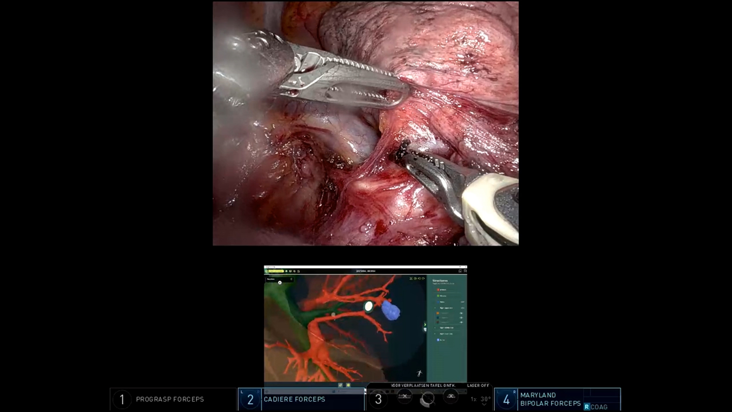
Task: Select arm 4 Maryland Bipolar Forceps indicator
Action: [x=557, y=399]
